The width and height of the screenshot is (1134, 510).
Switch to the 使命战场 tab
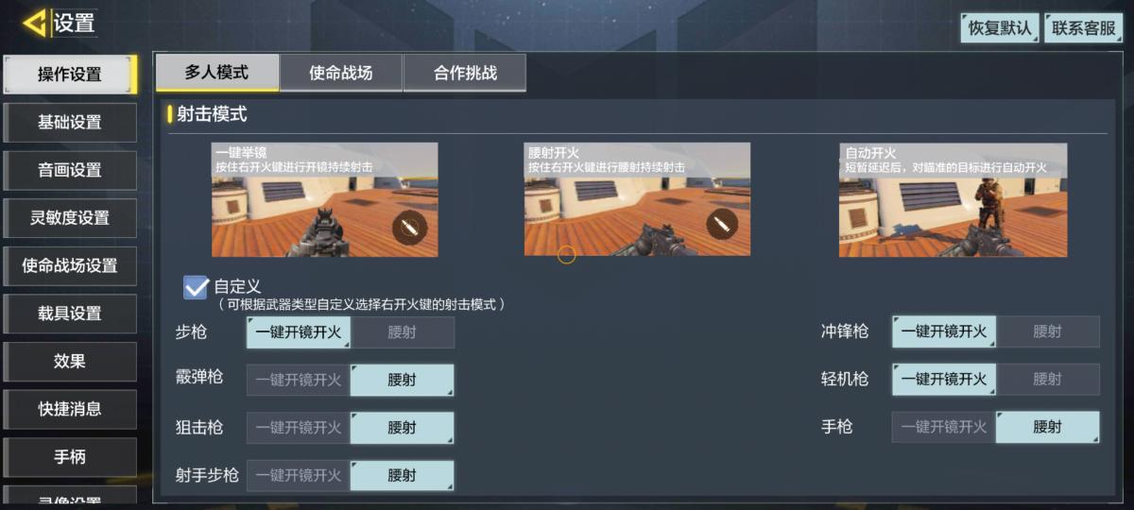[341, 73]
